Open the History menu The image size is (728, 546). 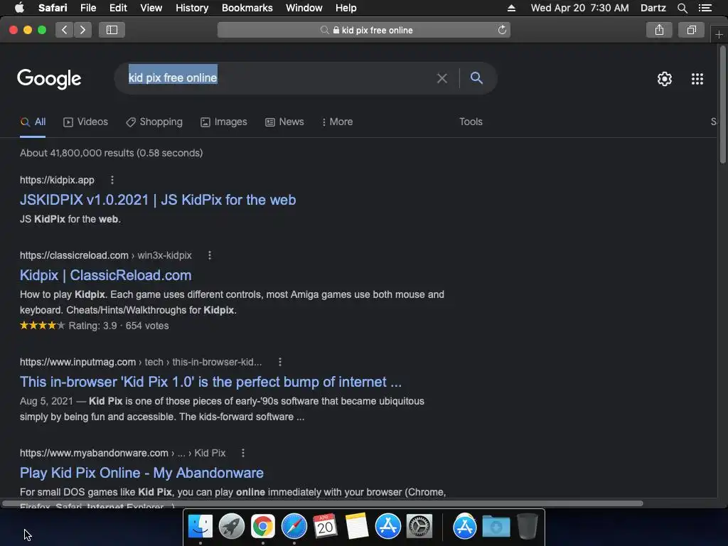pyautogui.click(x=192, y=8)
